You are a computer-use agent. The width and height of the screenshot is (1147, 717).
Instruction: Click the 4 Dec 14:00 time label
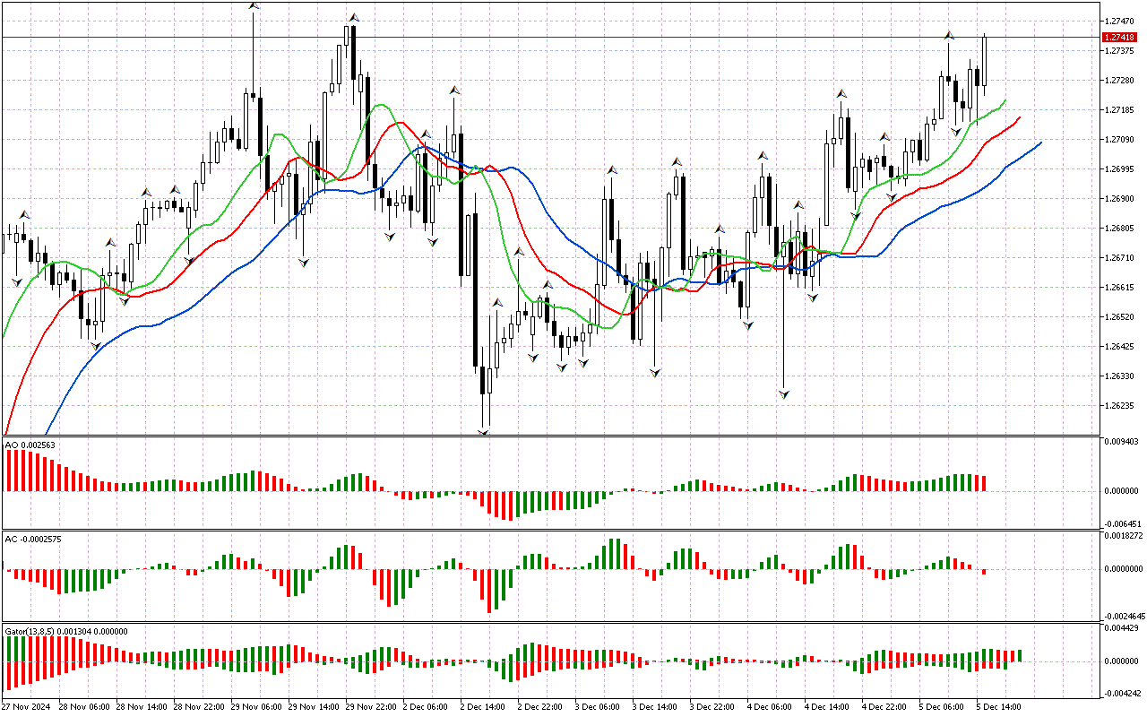827,707
